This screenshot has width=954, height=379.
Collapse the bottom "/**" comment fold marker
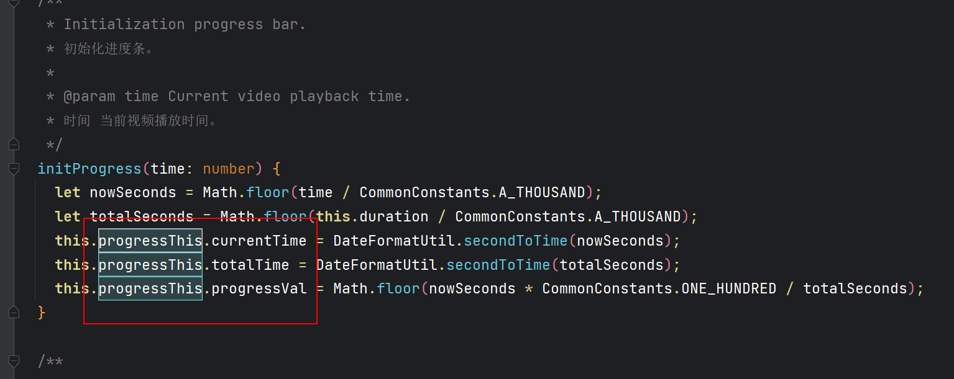14,361
